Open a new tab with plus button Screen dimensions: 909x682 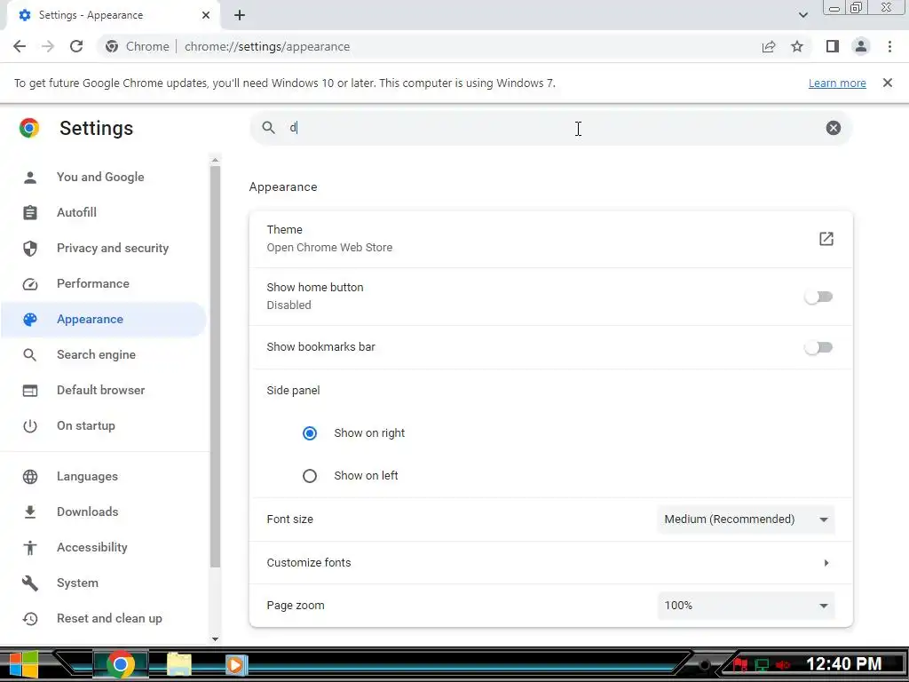(x=240, y=15)
